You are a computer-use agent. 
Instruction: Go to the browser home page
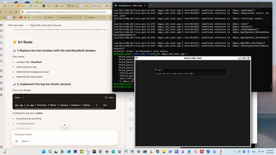pos(16,12)
